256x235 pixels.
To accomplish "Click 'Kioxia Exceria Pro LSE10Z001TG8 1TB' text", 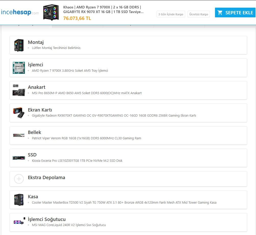I will tap(77, 160).
